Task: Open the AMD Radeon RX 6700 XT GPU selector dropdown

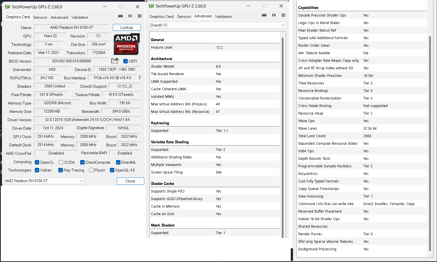Action: click(44, 181)
